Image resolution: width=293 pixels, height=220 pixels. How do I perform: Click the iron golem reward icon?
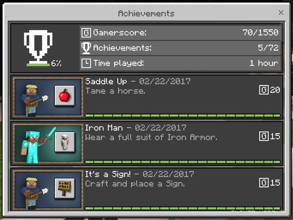(x=64, y=142)
